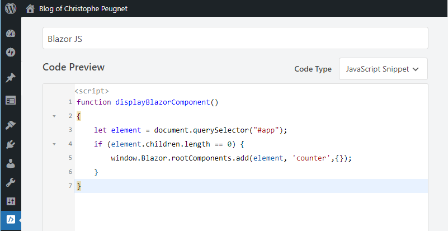This screenshot has width=448, height=231.
Task: Open the form/feedback icon in the sidebar
Action: [11, 101]
